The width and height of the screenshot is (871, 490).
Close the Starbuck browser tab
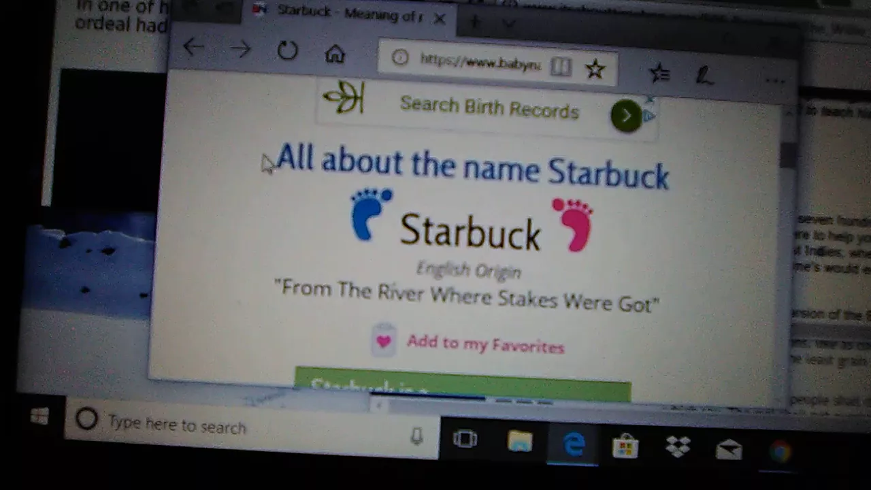tap(440, 18)
